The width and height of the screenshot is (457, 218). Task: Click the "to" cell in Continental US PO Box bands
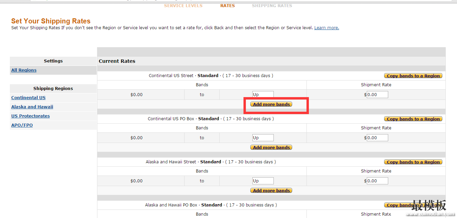click(202, 138)
